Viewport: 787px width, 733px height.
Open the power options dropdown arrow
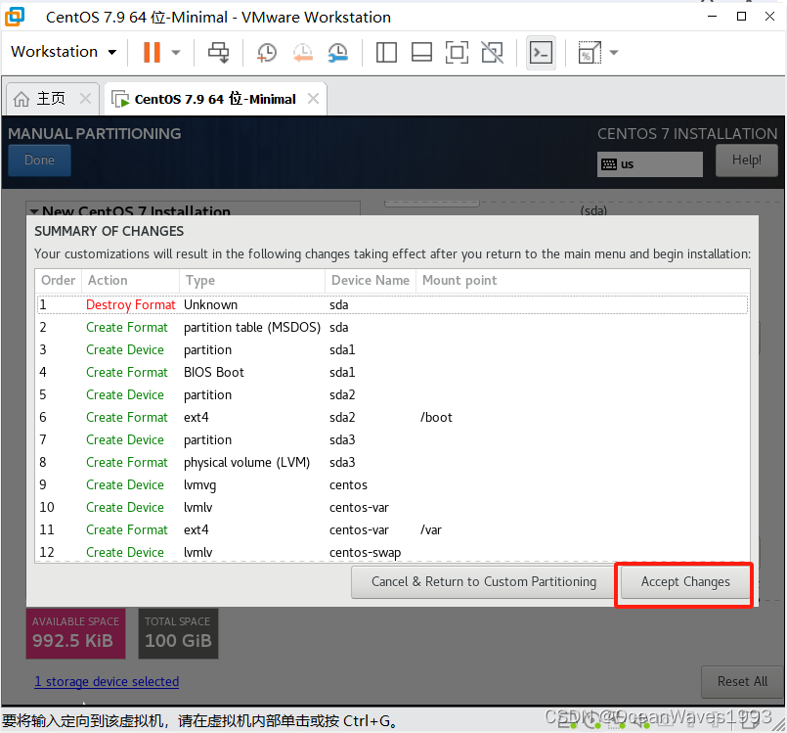[176, 52]
